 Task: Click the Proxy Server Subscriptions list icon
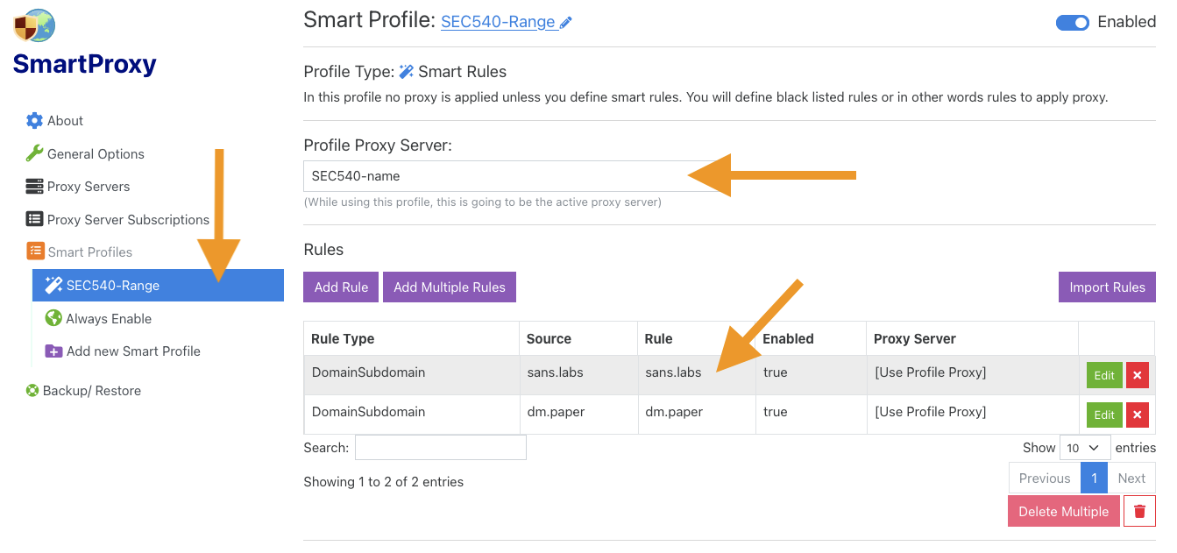tap(34, 219)
